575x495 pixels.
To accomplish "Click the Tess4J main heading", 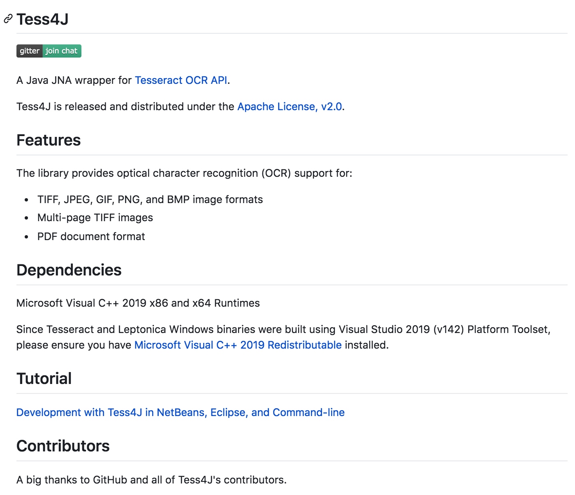I will [x=42, y=19].
